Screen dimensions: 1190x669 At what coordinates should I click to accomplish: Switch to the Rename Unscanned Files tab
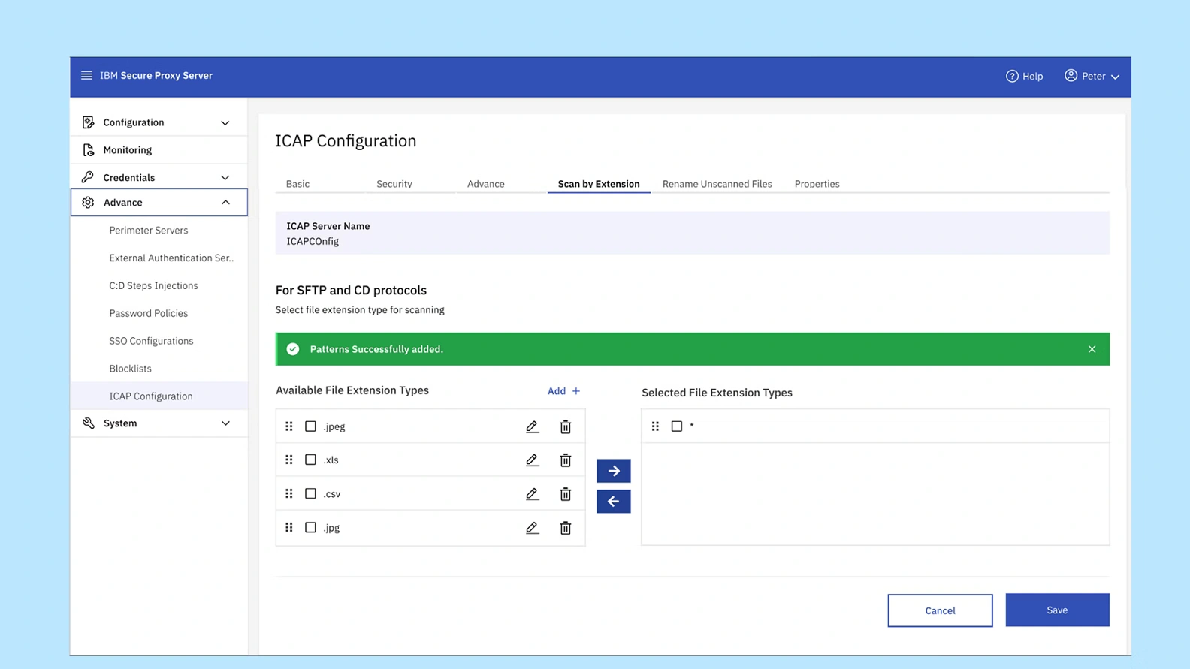pyautogui.click(x=717, y=184)
